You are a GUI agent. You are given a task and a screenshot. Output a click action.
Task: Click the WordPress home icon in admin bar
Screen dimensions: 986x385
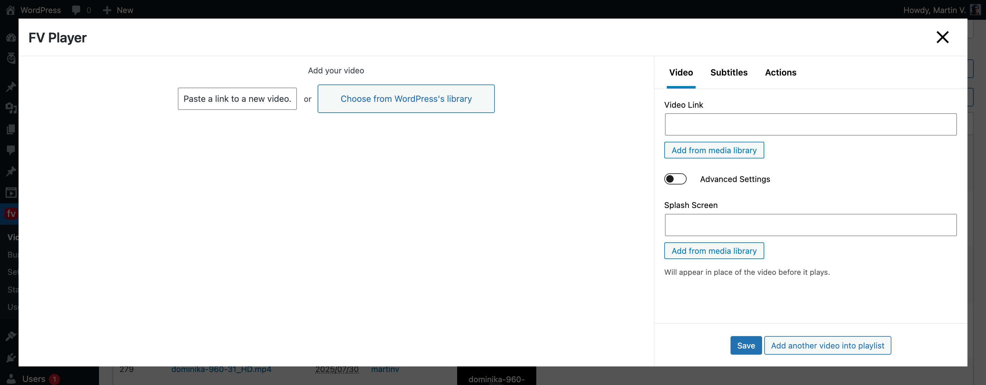point(11,10)
